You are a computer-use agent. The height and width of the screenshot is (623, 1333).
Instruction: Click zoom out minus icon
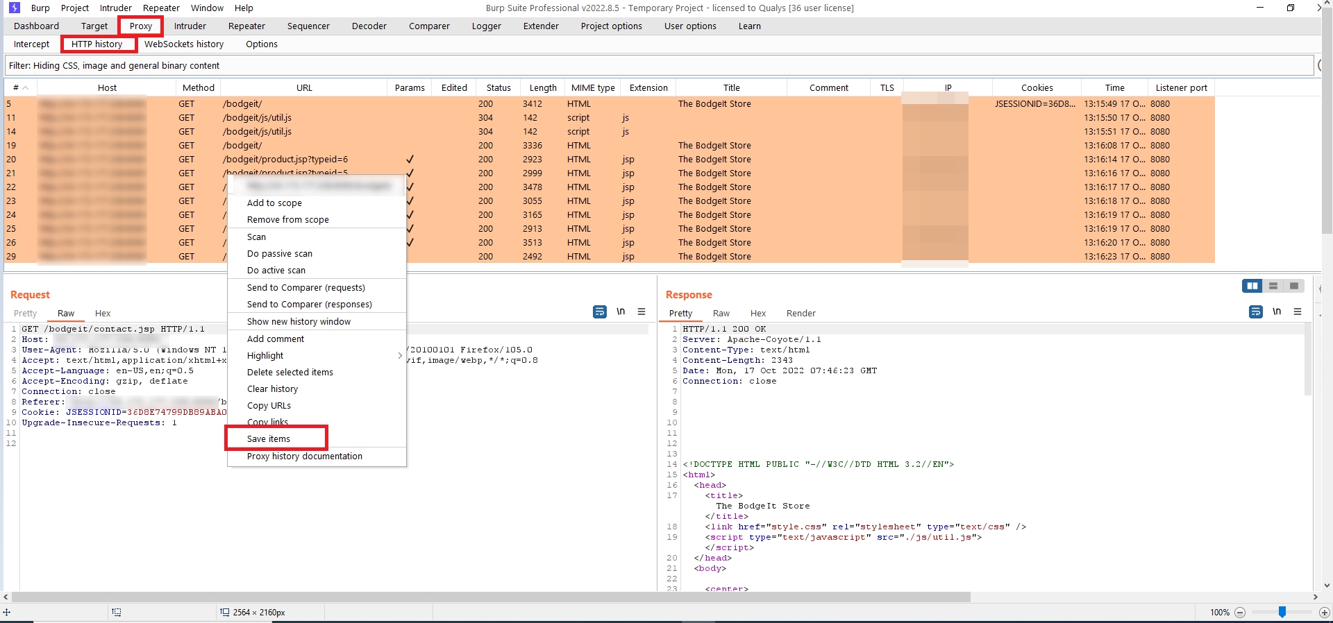[1240, 613]
